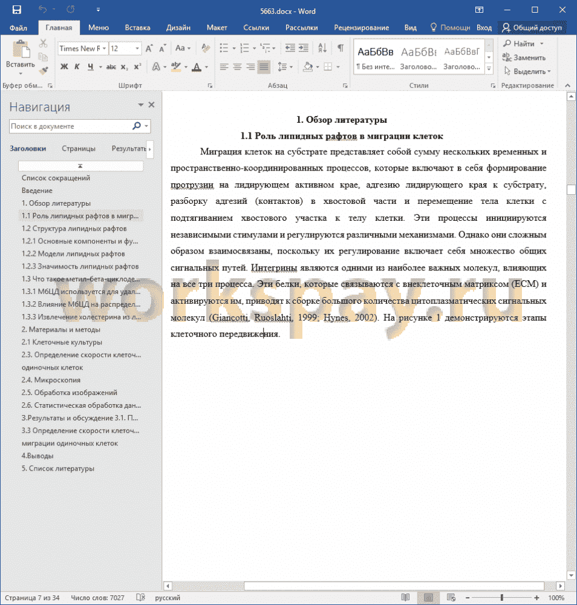Toggle italic formatting (К)
The height and width of the screenshot is (605, 577).
pyautogui.click(x=77, y=67)
